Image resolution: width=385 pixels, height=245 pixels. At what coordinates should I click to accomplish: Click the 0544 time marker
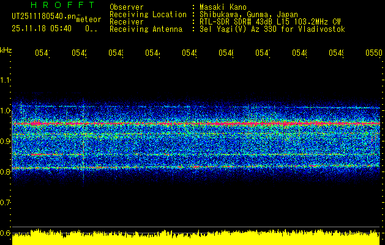coord(152,53)
